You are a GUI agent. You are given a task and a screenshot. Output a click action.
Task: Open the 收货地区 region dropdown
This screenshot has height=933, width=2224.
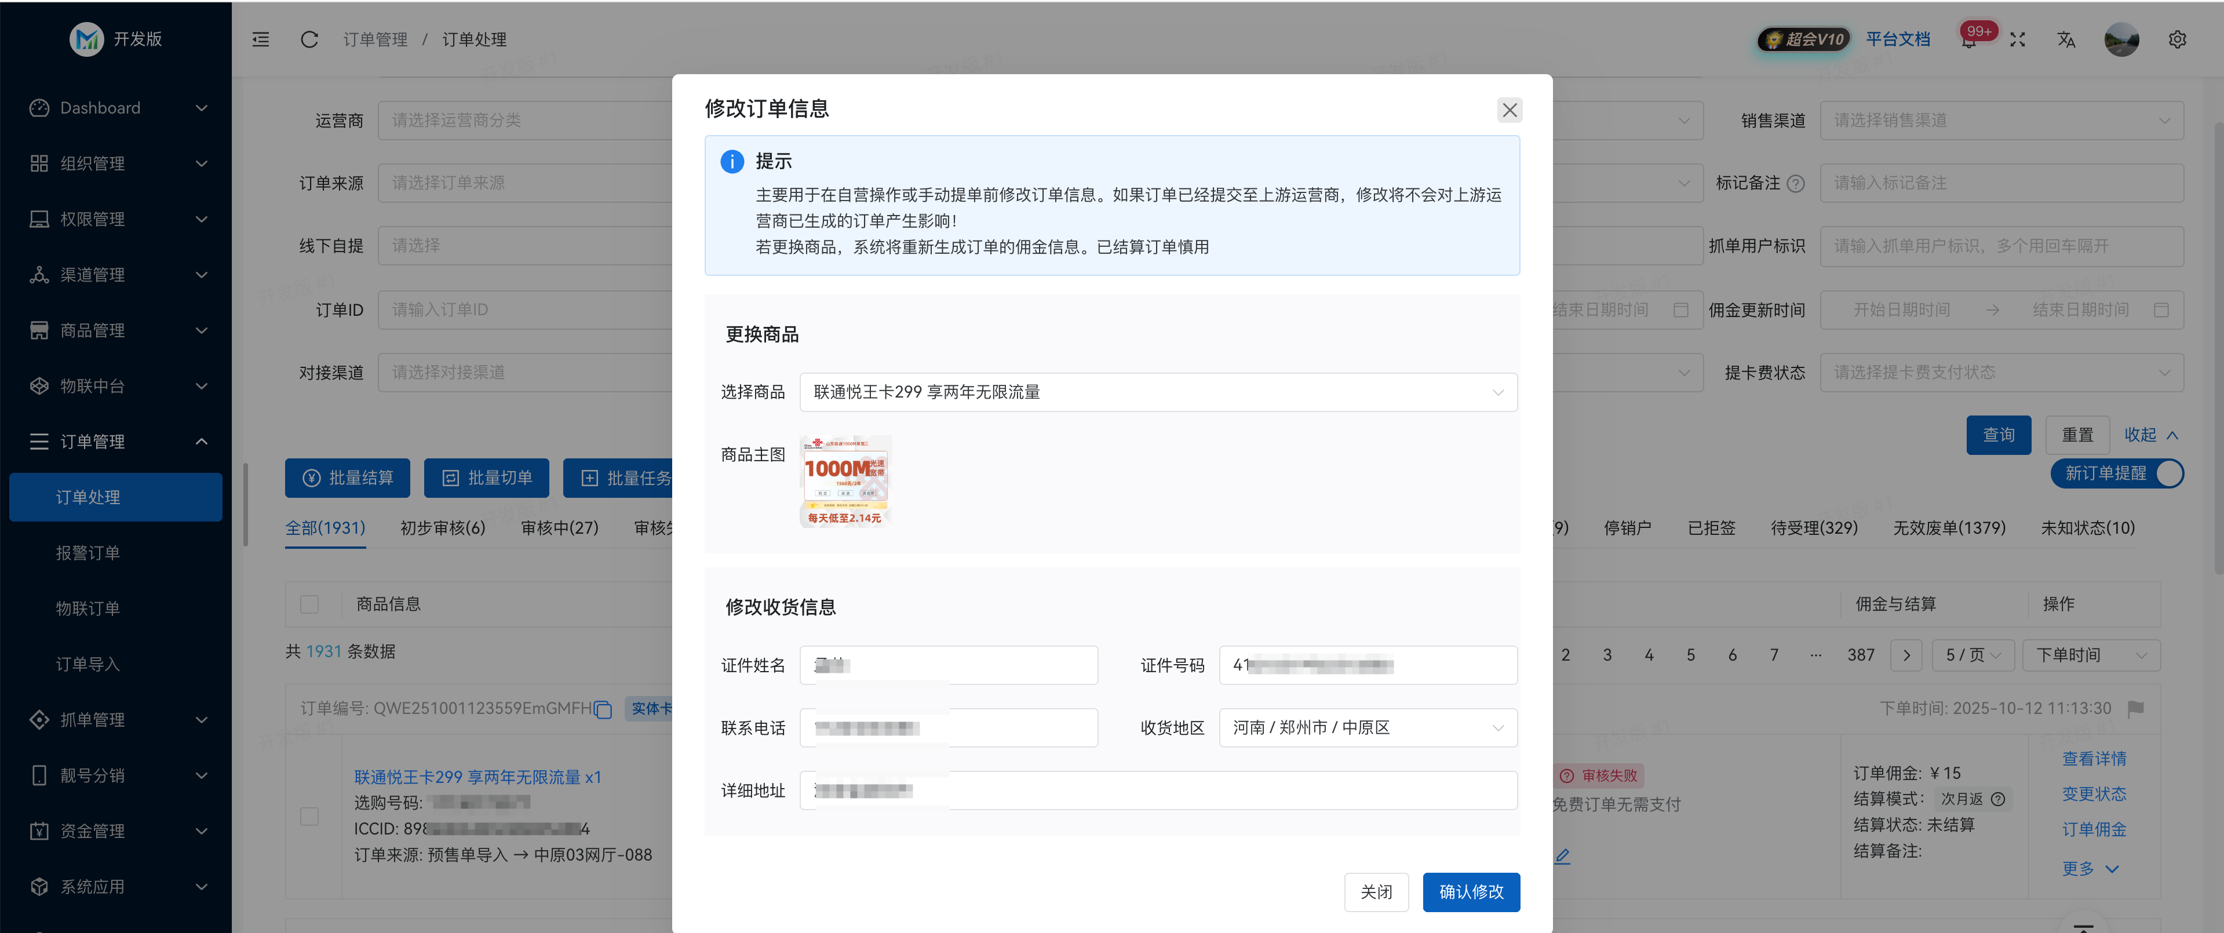click(1368, 728)
